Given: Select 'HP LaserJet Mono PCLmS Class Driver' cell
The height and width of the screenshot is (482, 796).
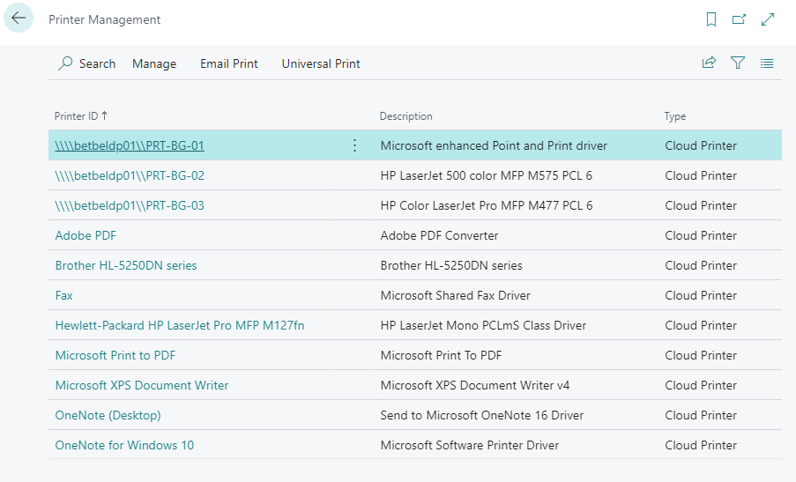Looking at the screenshot, I should coord(483,325).
